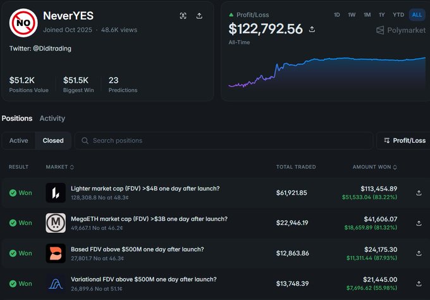Image resolution: width=430 pixels, height=300 pixels.
Task: Click the $13,748.39 total traded value
Action: [292, 284]
